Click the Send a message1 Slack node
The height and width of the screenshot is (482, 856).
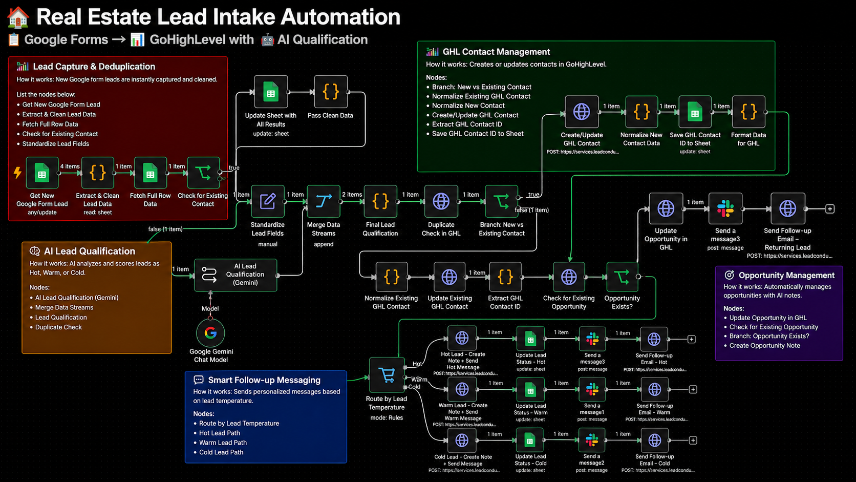592,390
